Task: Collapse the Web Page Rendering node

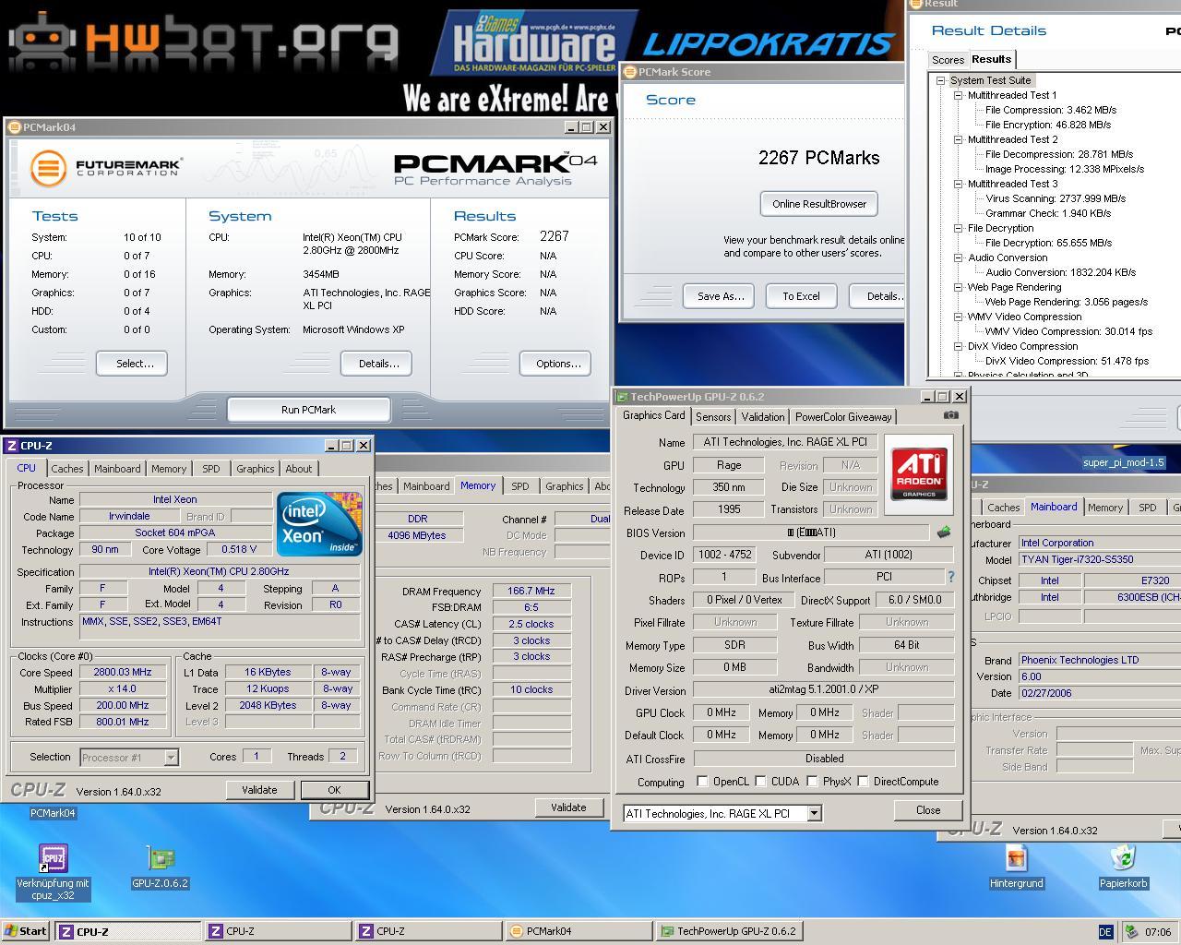Action: coord(958,287)
